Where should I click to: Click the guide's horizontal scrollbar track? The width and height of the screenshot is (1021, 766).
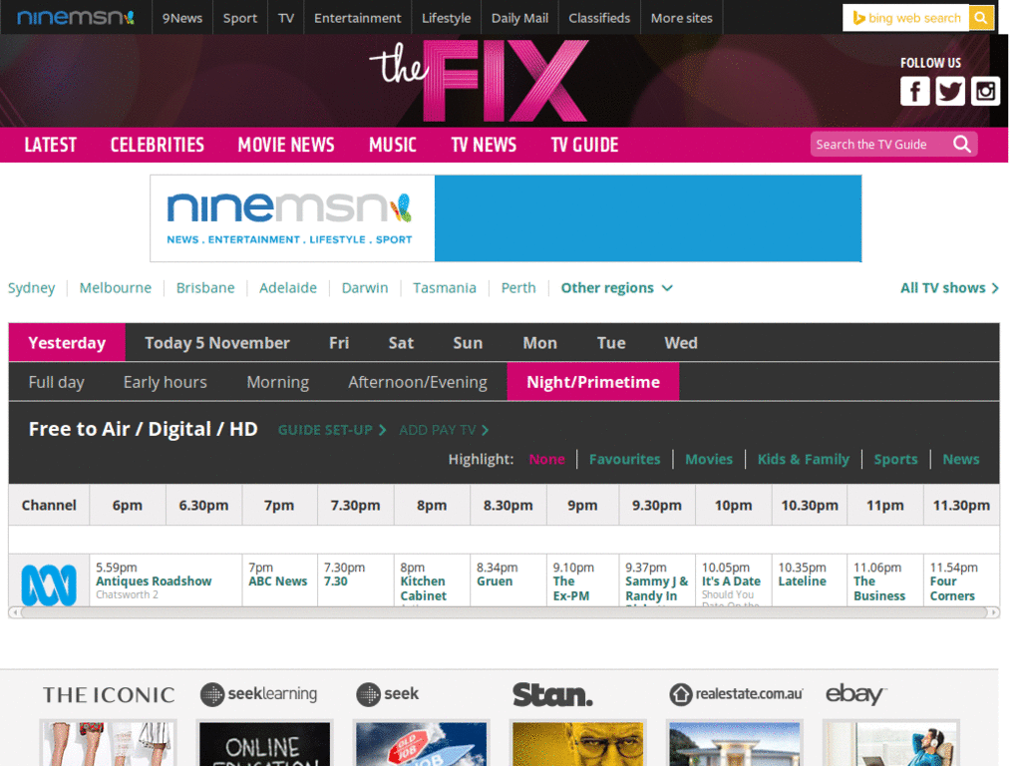504,612
